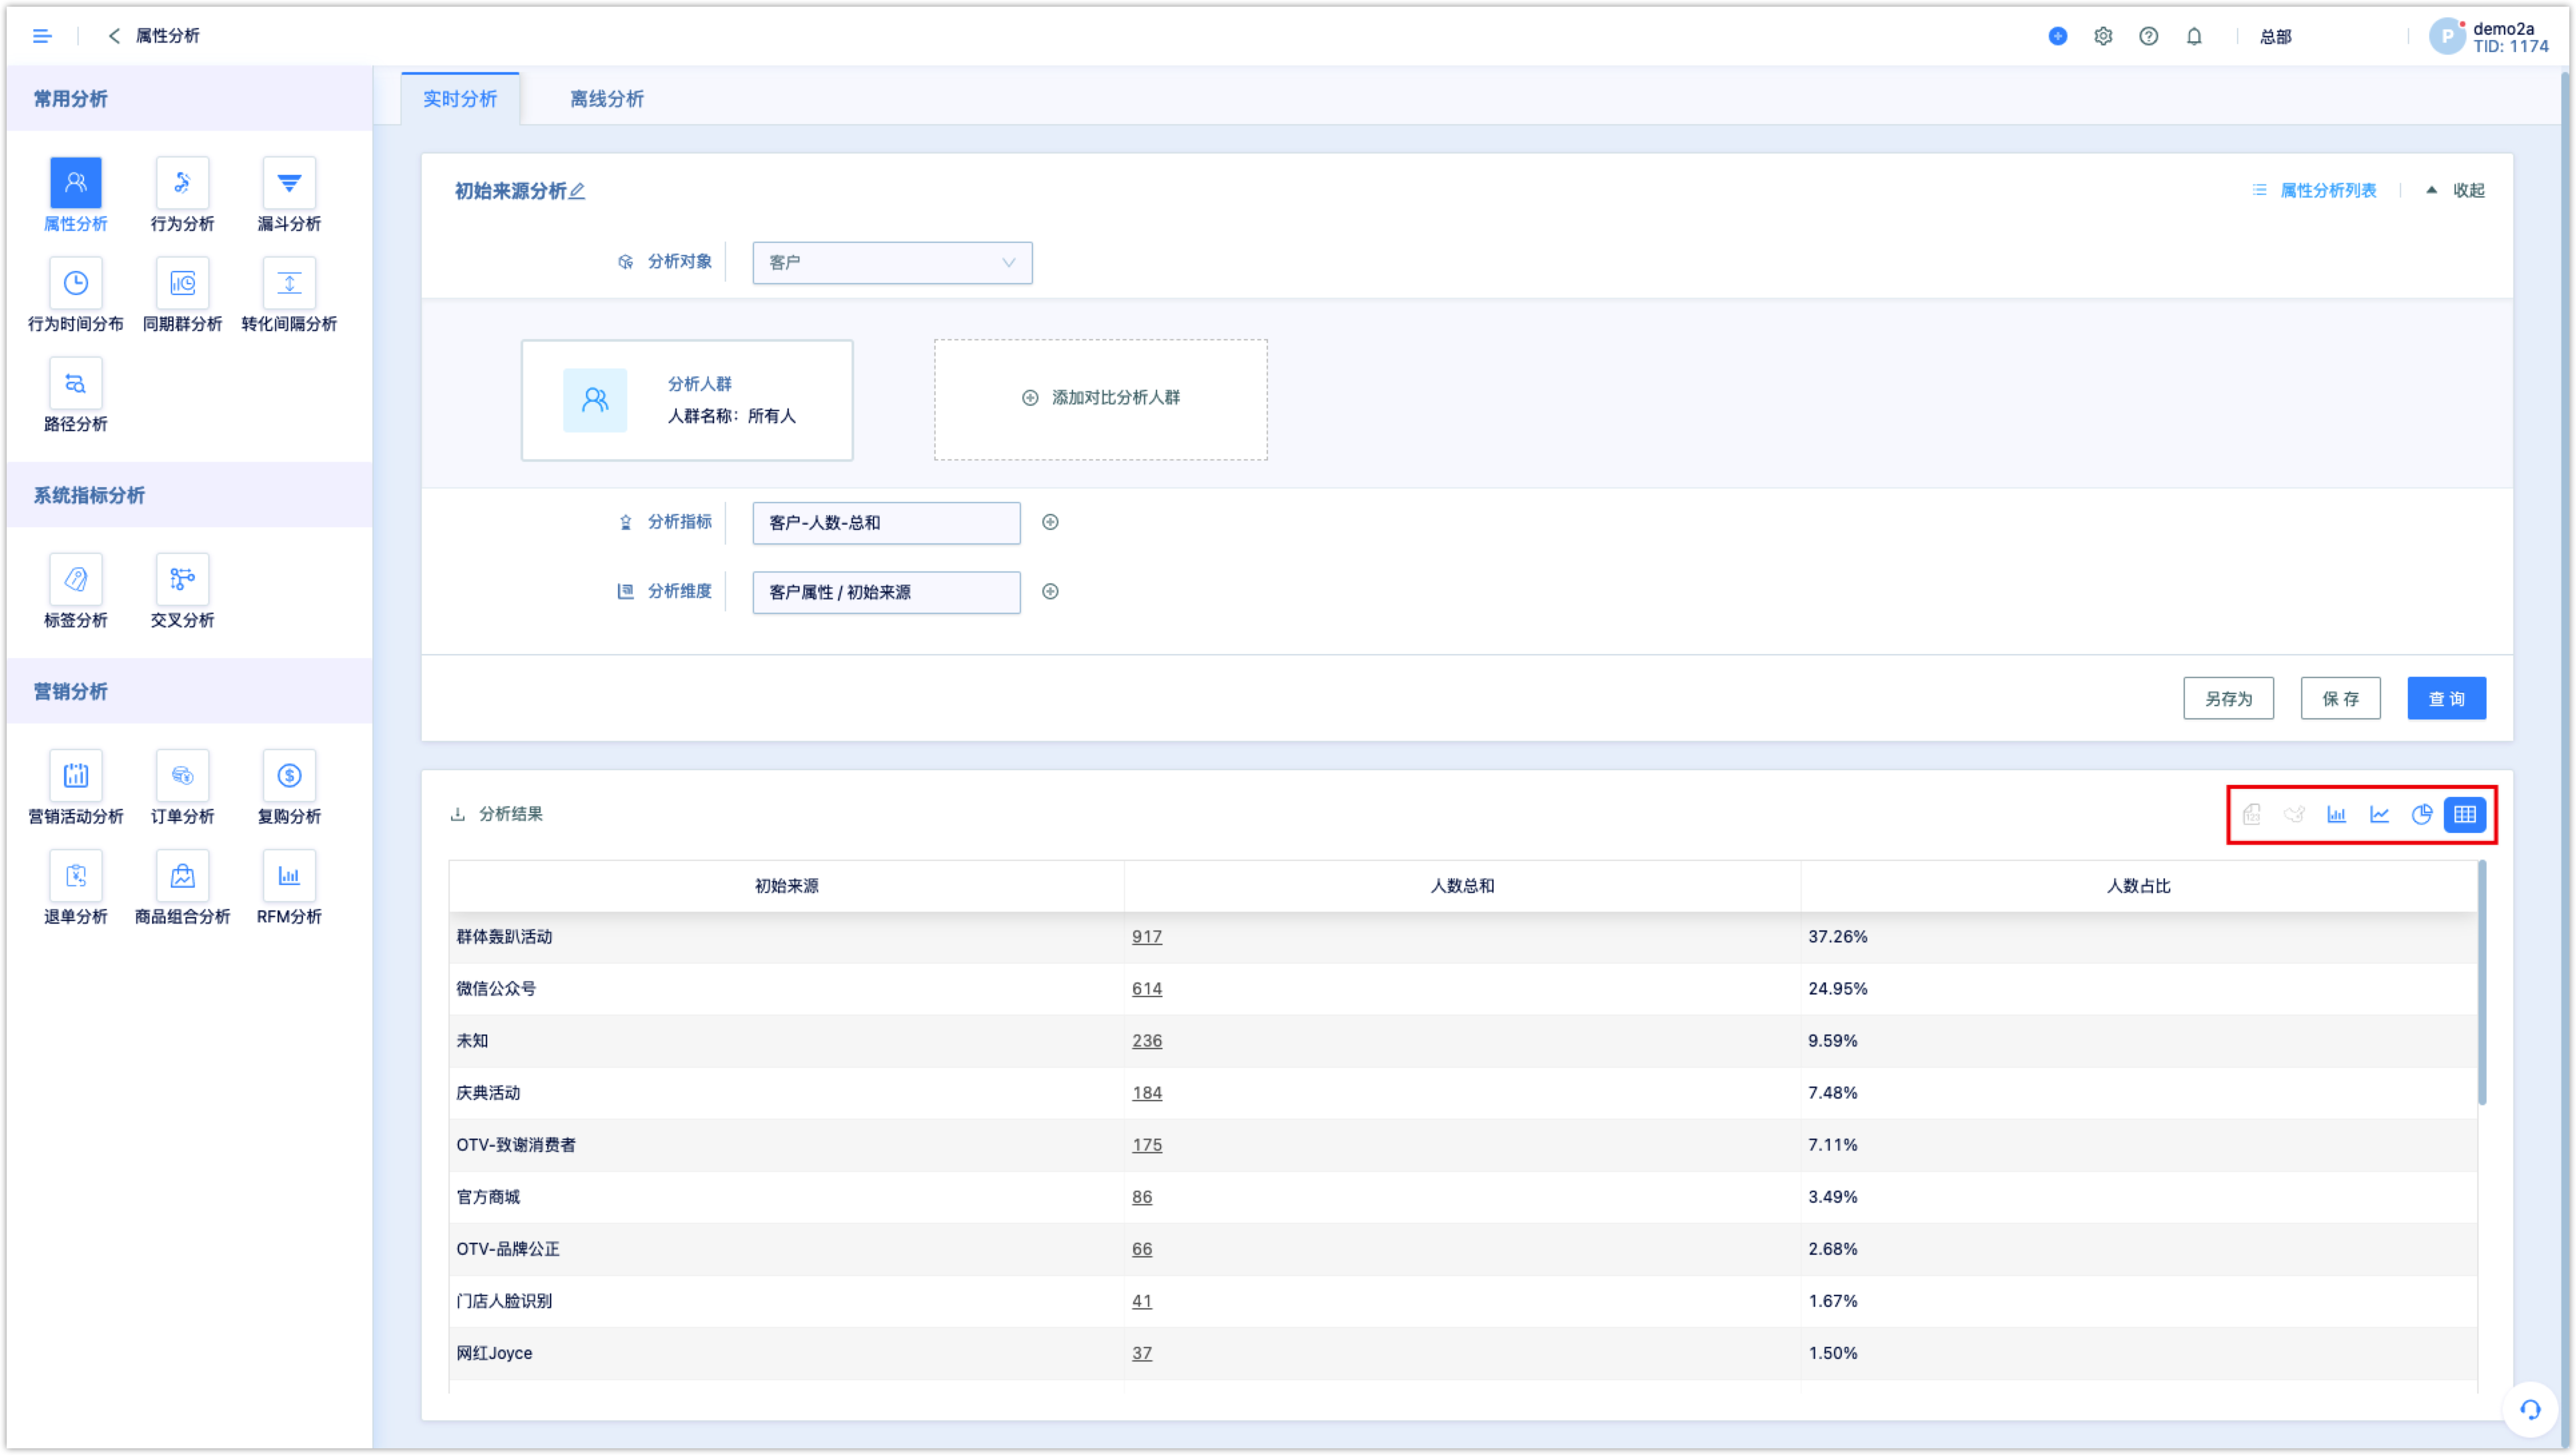The image size is (2576, 1455).
Task: Open 订单分析 tool
Action: click(182, 787)
